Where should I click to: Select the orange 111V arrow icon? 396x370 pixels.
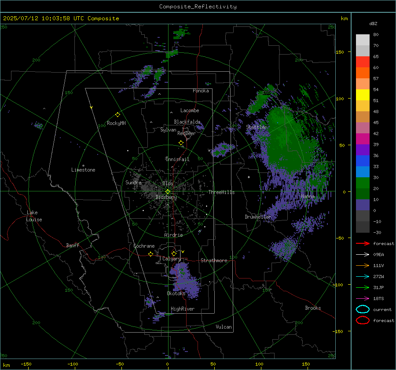(363, 265)
